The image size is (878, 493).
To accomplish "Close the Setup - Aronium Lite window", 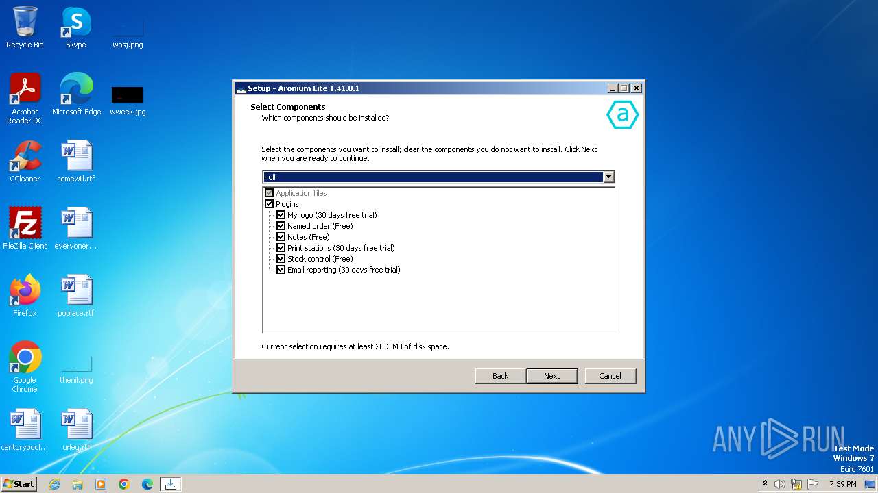I will tap(637, 88).
